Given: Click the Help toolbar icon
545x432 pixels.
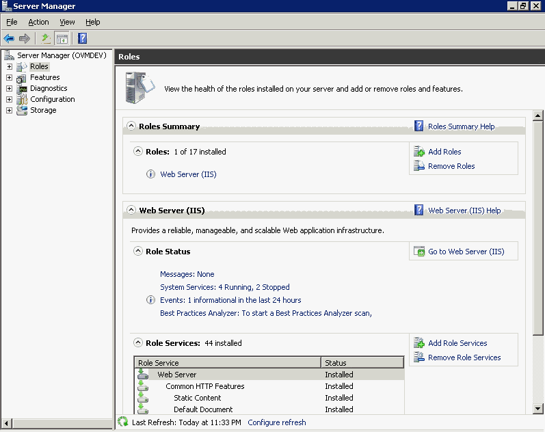Looking at the screenshot, I should 82,38.
